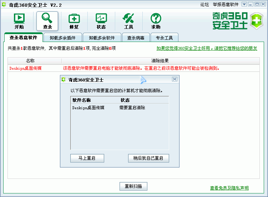This screenshot has height=197, width=268.
Task: Select Deskipn桌面传媒 in the dialog list
Action: 88,108
